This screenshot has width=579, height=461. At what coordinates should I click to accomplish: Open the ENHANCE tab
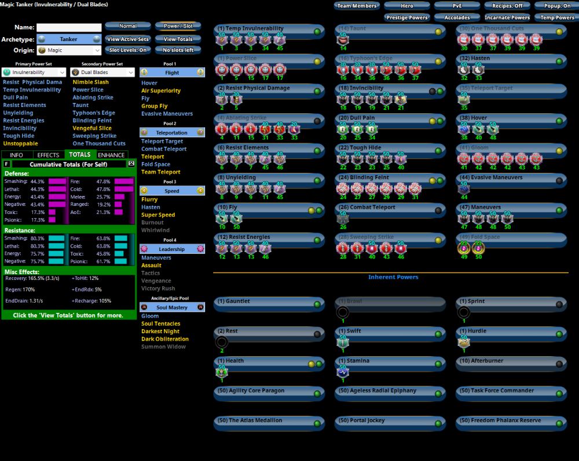111,155
